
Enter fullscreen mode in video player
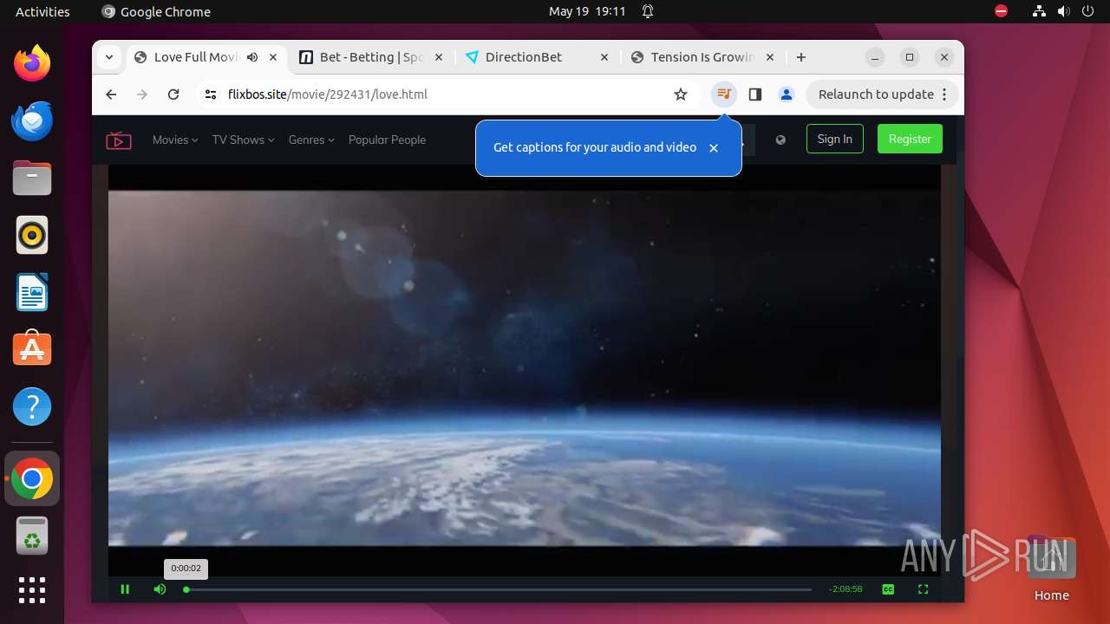tap(923, 589)
